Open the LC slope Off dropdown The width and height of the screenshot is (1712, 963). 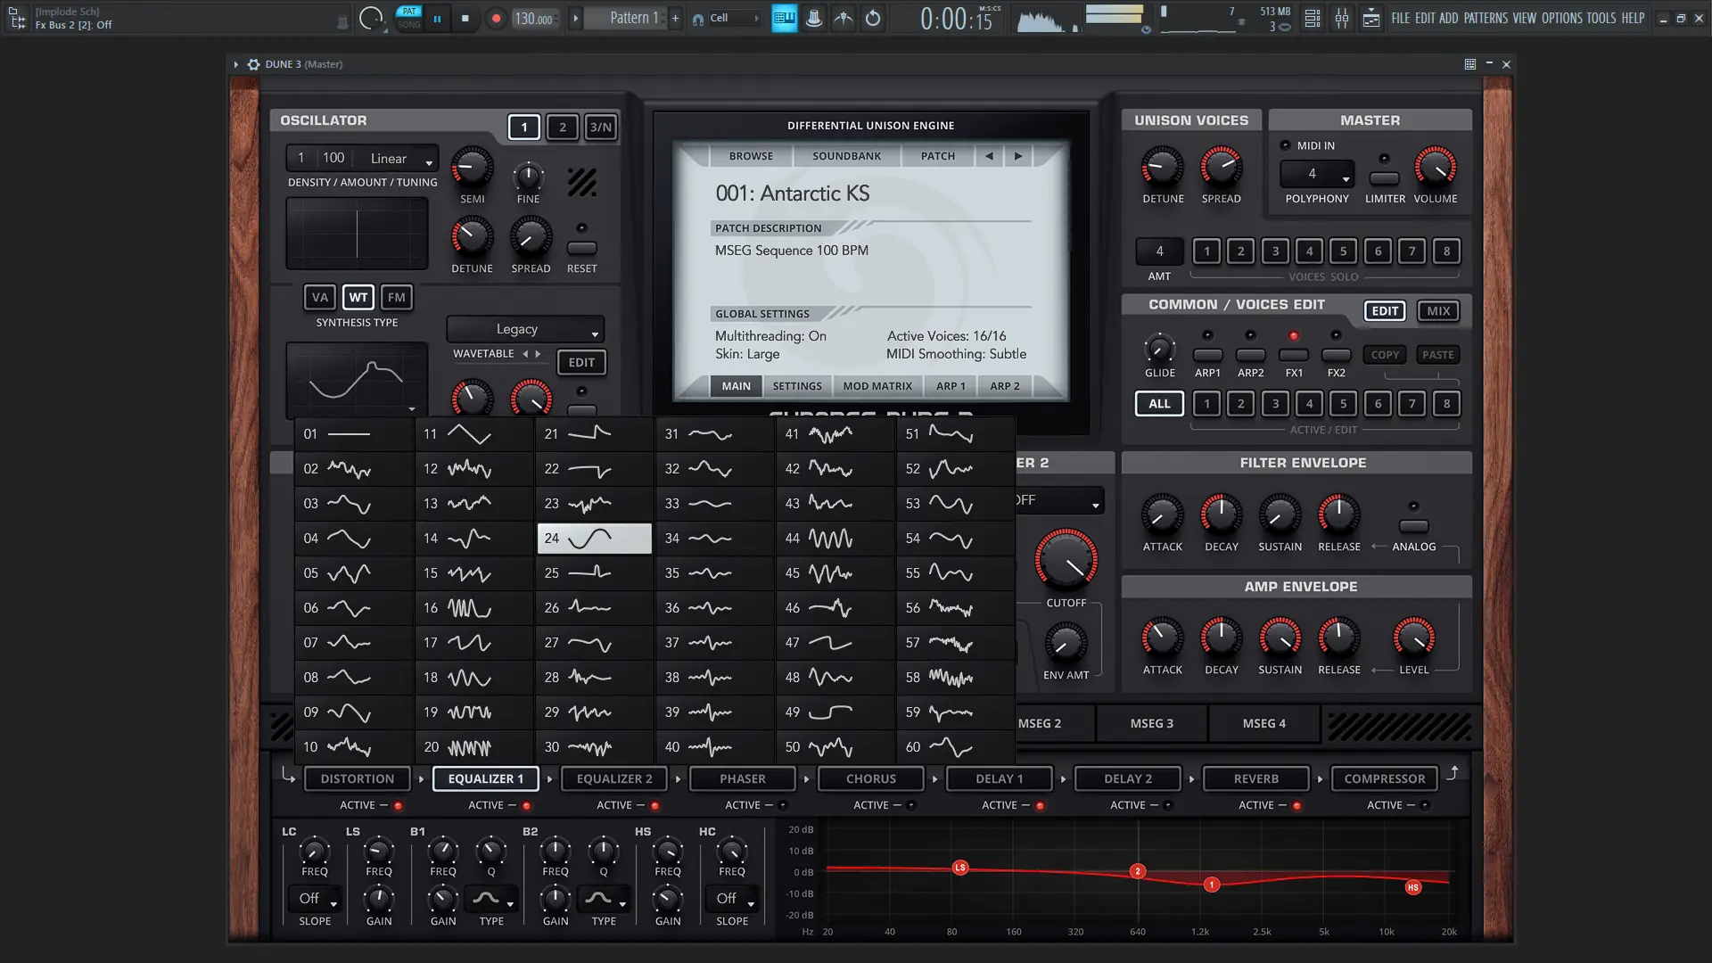tap(314, 899)
